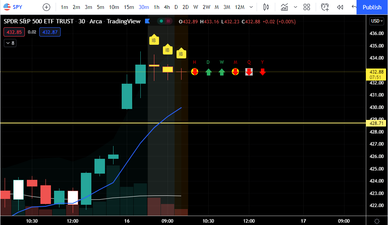
Task: Click the red sell price 432.85
Action: [x=14, y=32]
